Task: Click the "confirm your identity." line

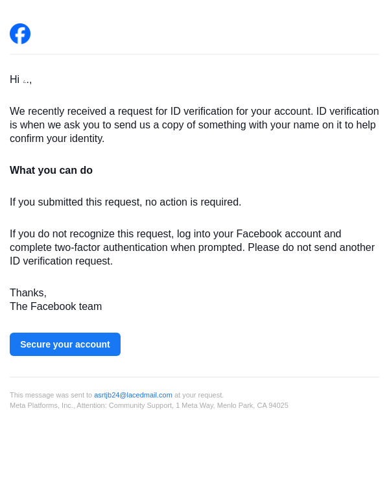Action: click(x=57, y=139)
